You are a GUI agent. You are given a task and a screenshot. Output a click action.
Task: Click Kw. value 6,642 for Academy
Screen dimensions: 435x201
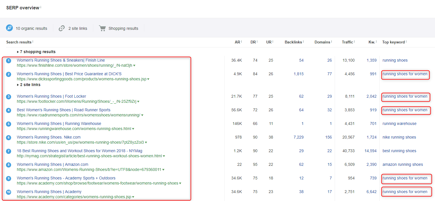[371, 192]
